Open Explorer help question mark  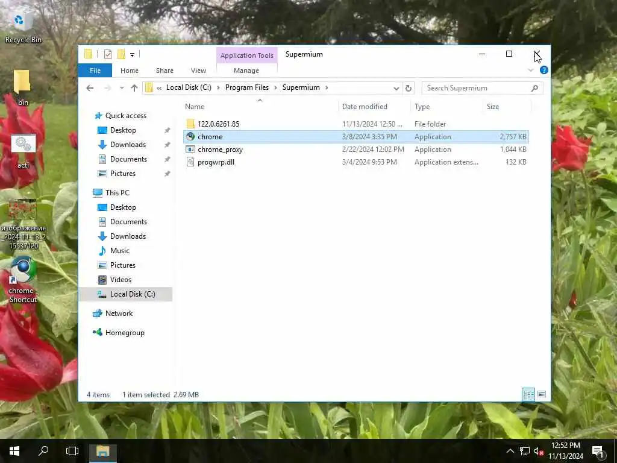coord(544,70)
